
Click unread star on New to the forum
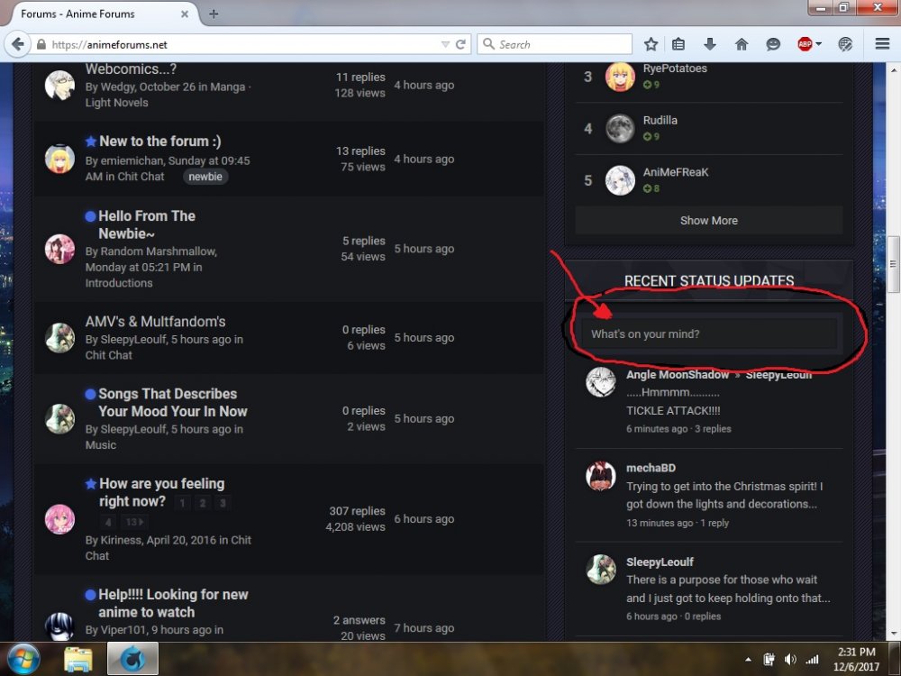(x=91, y=142)
